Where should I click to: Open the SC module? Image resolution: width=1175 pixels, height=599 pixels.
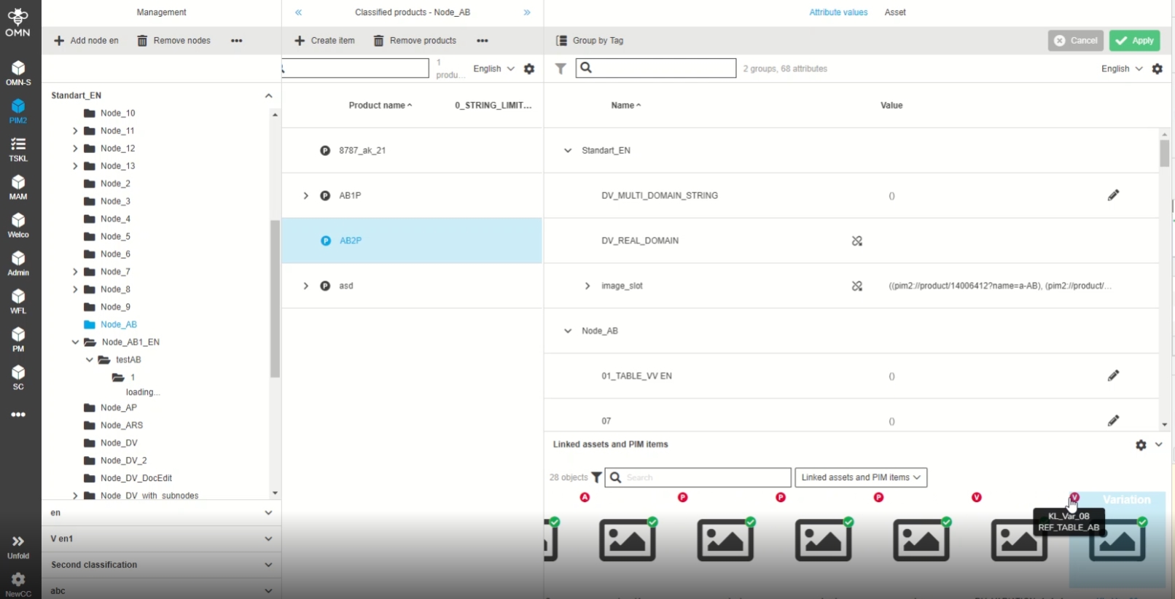[18, 377]
